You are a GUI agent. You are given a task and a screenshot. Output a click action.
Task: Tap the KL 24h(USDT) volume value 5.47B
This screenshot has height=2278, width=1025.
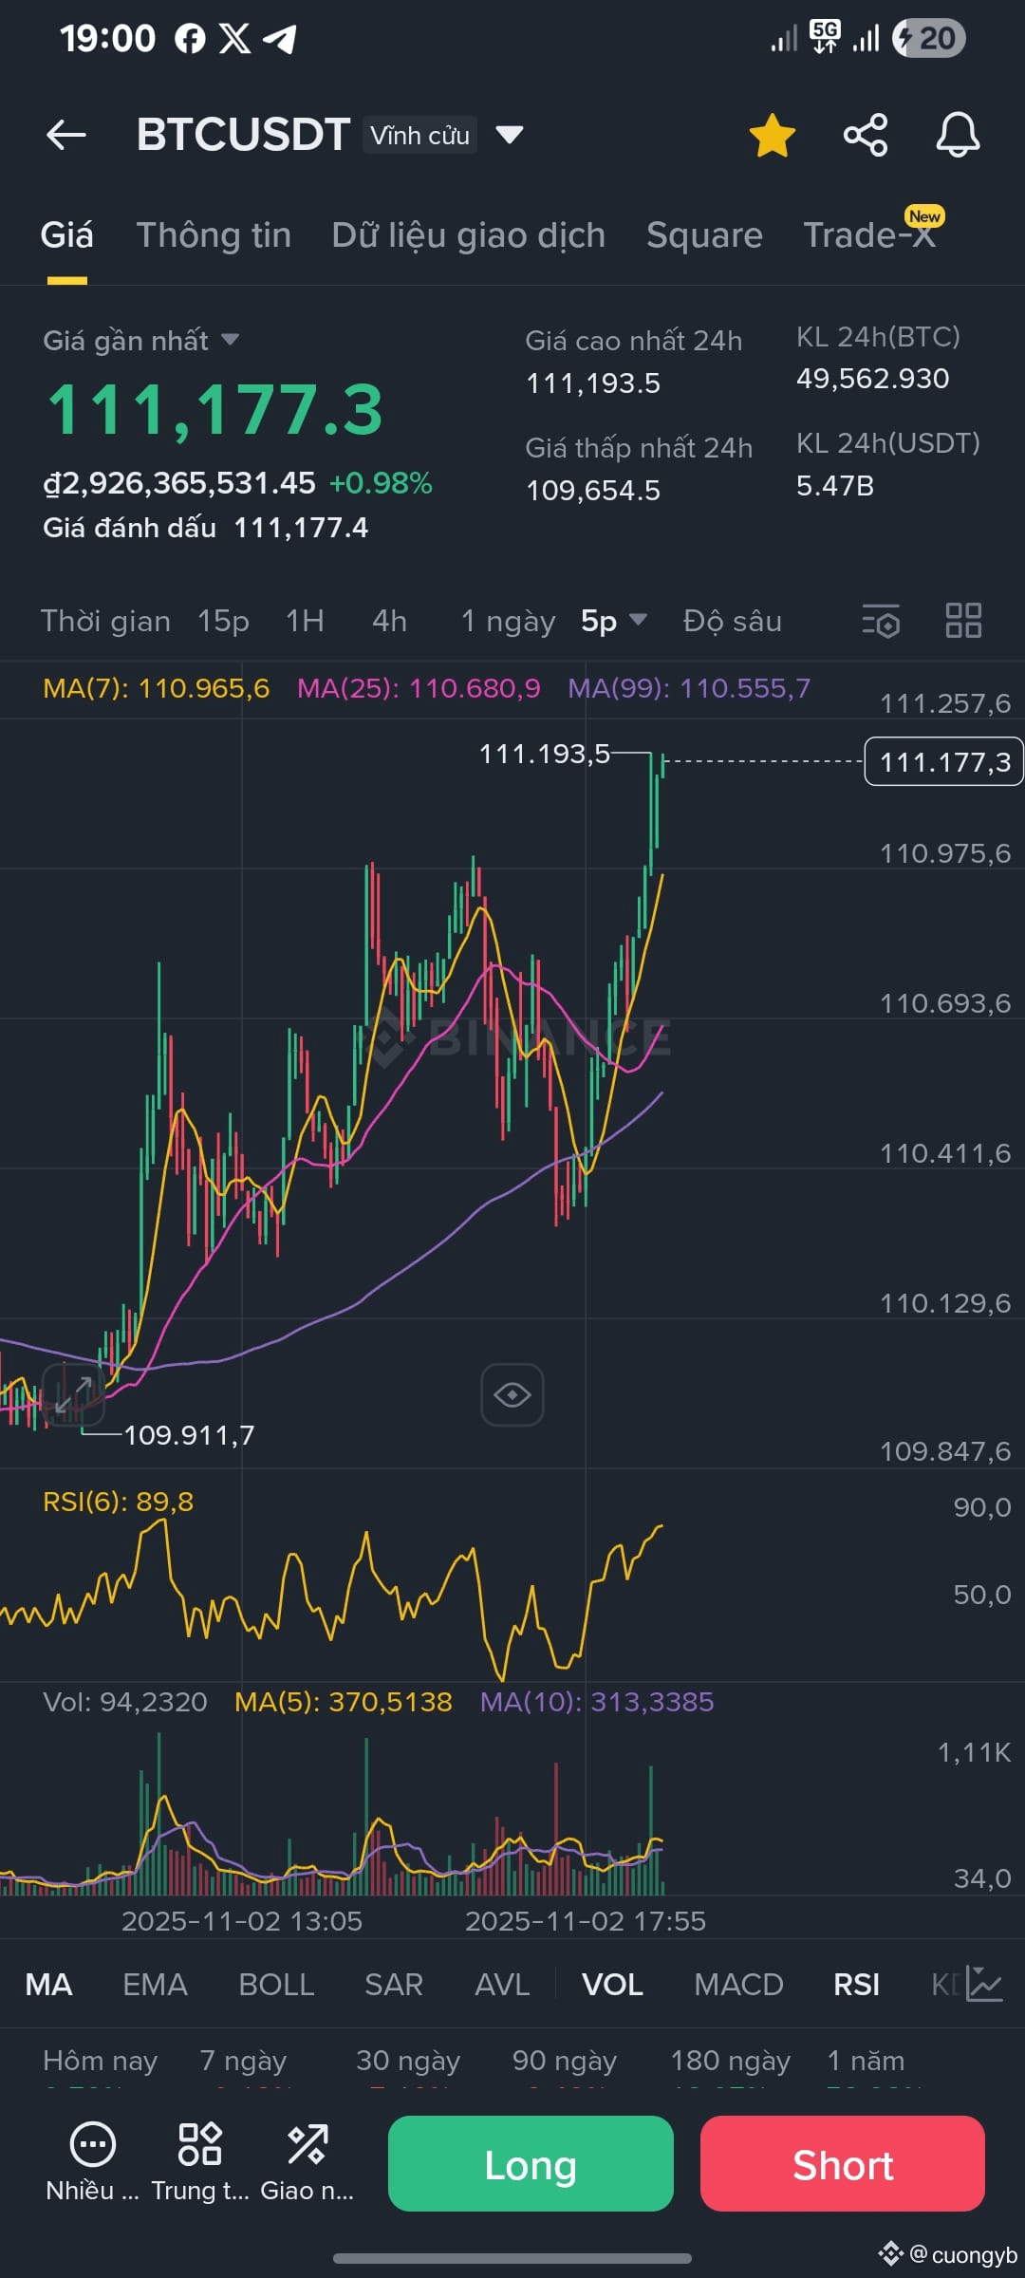pyautogui.click(x=835, y=486)
